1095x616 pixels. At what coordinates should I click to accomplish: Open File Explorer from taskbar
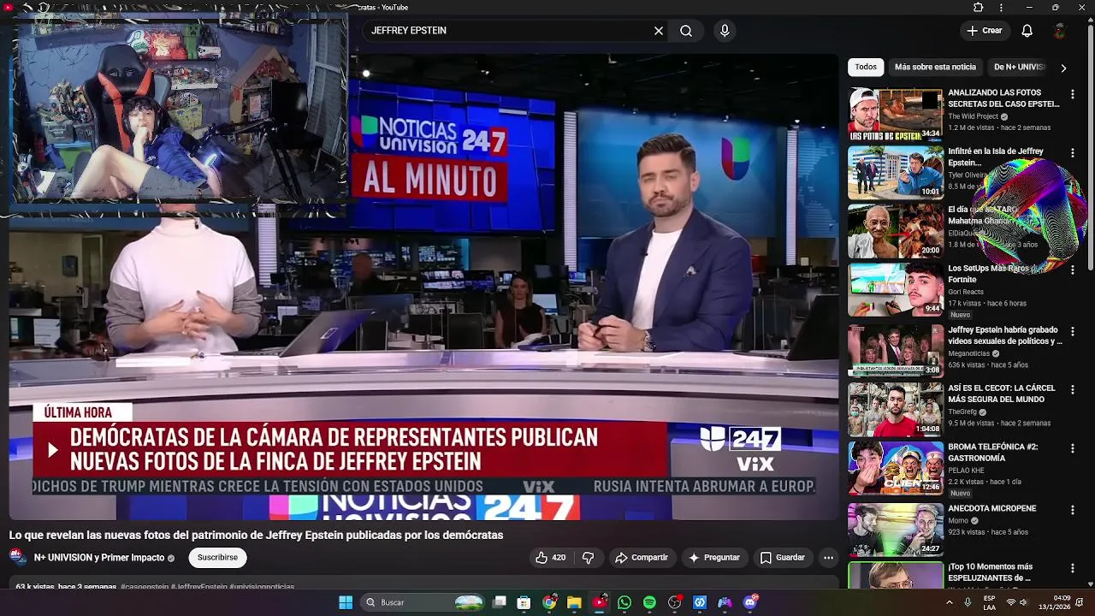[x=574, y=602]
